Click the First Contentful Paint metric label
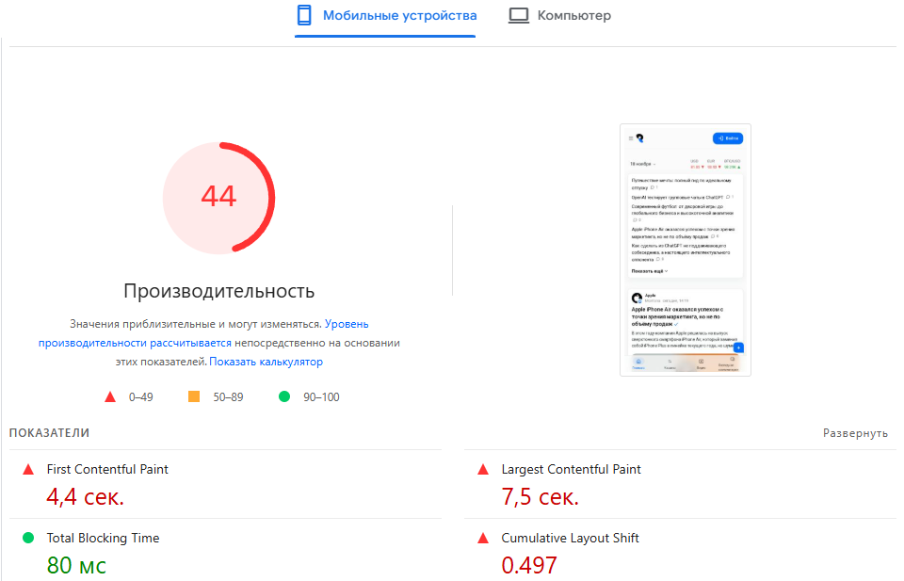The height and width of the screenshot is (581, 904). coord(107,469)
